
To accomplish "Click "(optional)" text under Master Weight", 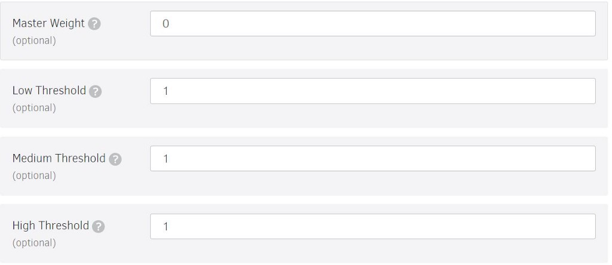I will click(34, 40).
